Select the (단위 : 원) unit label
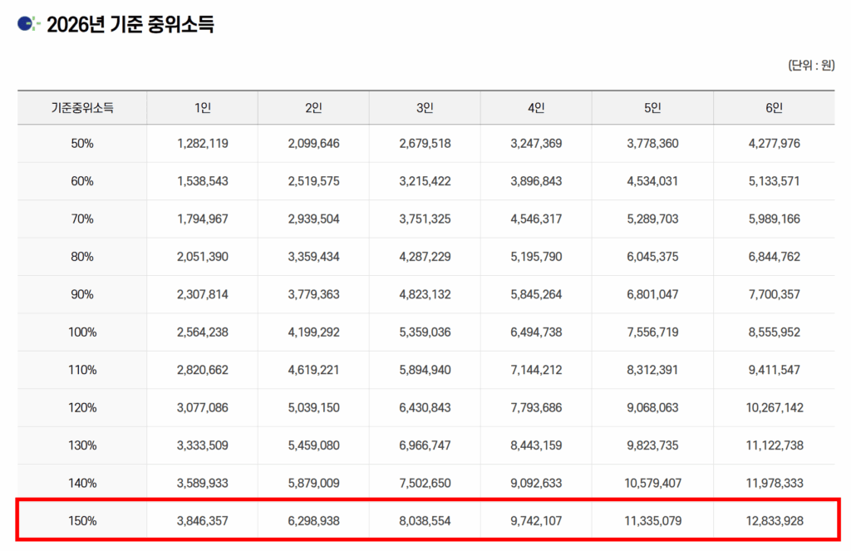Viewport: 851px width, 551px height. click(x=811, y=66)
